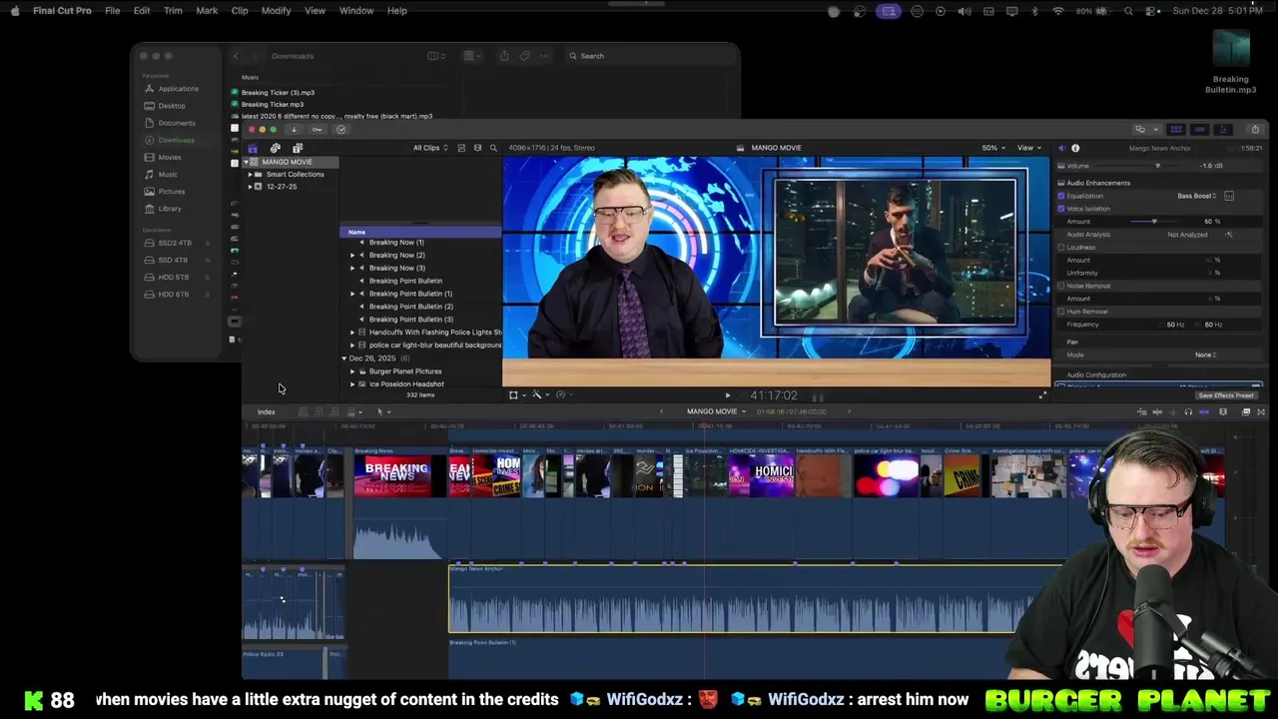
Task: Click the info inspector icon
Action: point(1075,148)
